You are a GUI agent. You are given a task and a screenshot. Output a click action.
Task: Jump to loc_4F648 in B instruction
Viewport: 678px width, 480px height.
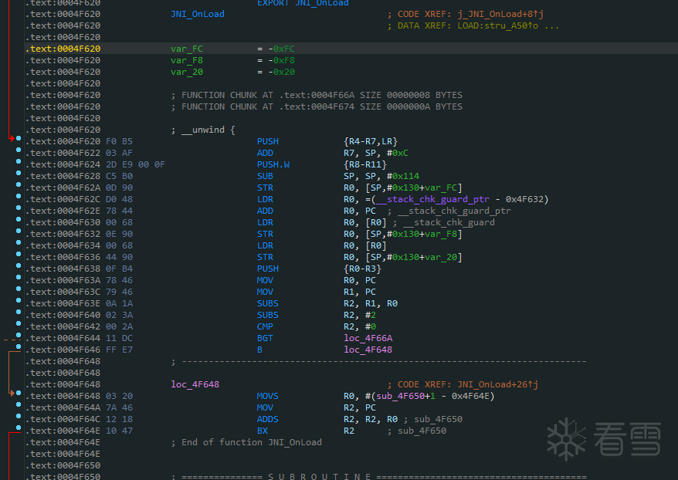click(368, 350)
